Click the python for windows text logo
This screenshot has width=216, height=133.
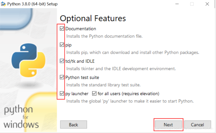point(21,117)
